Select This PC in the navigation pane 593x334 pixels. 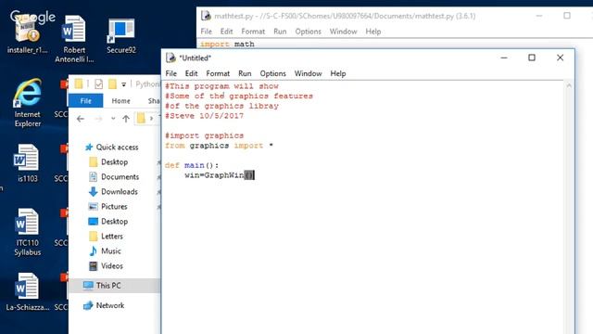102,286
